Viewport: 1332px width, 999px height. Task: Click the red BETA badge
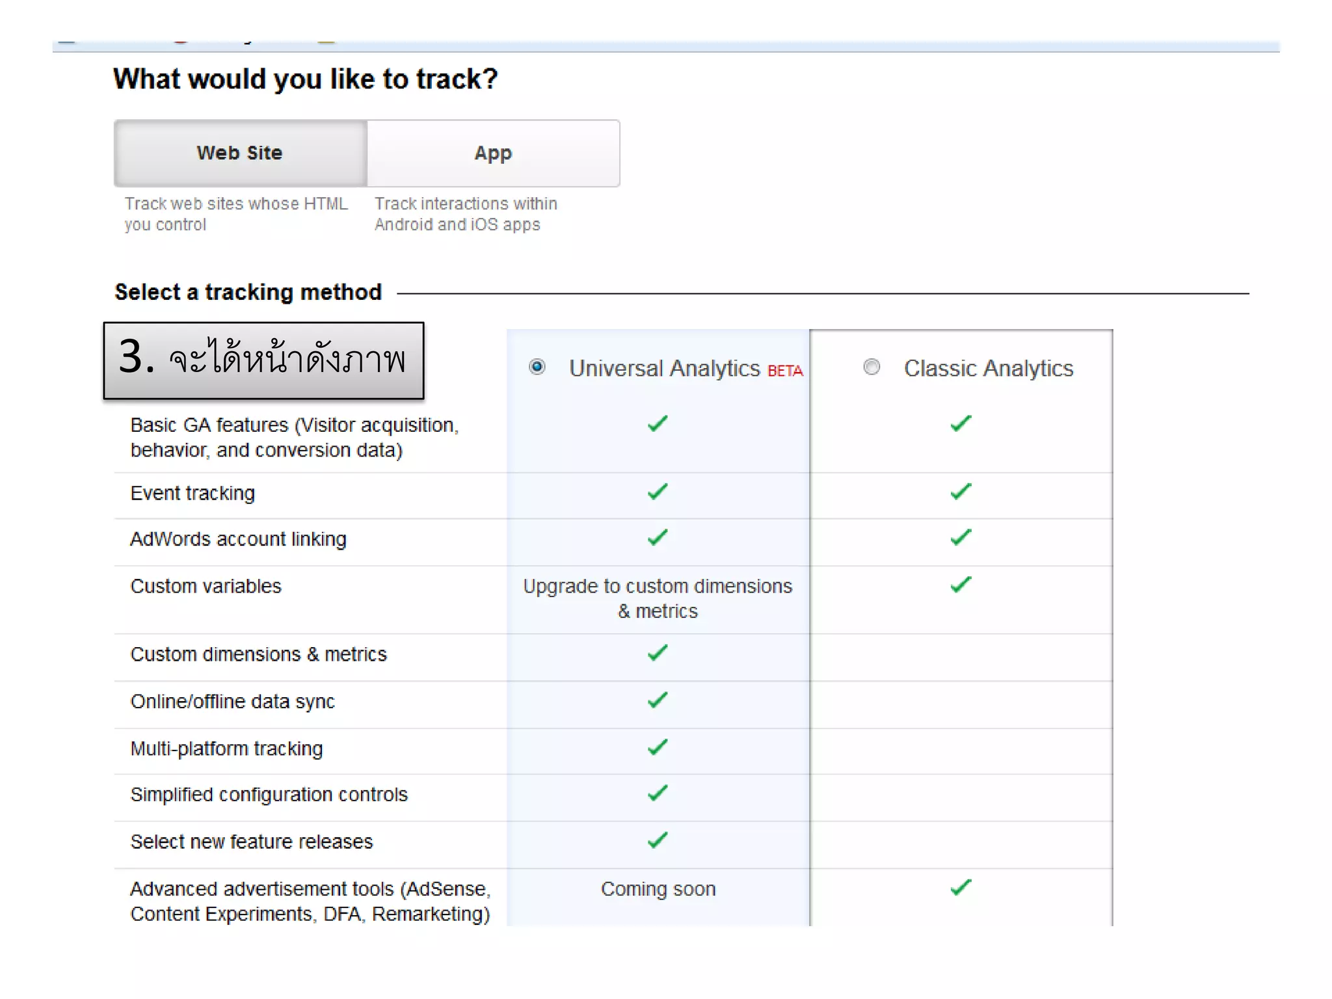click(x=785, y=371)
